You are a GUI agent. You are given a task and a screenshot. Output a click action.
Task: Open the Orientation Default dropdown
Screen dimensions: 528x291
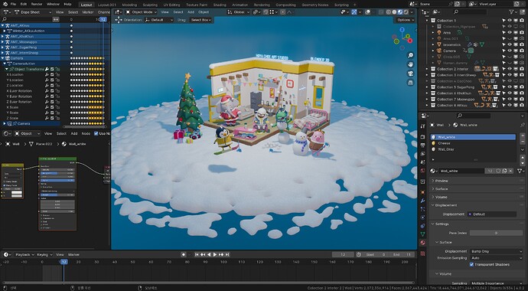(159, 20)
